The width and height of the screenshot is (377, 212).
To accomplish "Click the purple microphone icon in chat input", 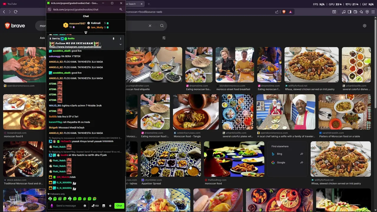I will (x=52, y=206).
